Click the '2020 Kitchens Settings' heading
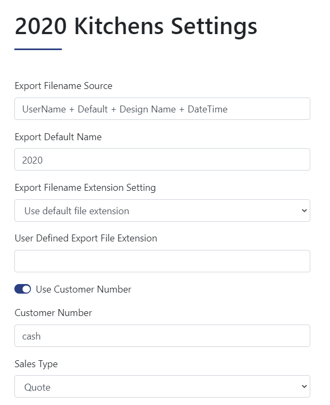 click(136, 26)
